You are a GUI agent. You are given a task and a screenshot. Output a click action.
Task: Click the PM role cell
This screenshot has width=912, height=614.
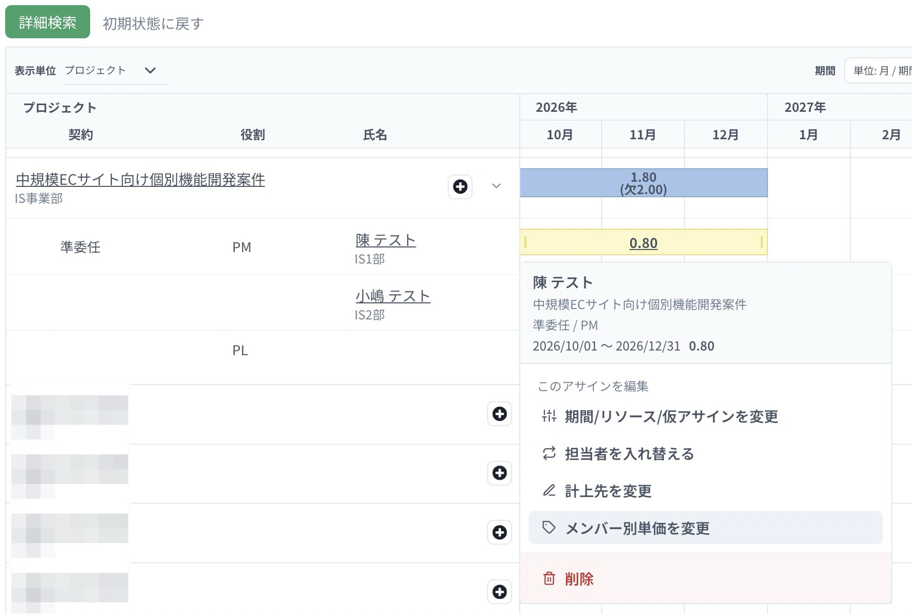242,247
